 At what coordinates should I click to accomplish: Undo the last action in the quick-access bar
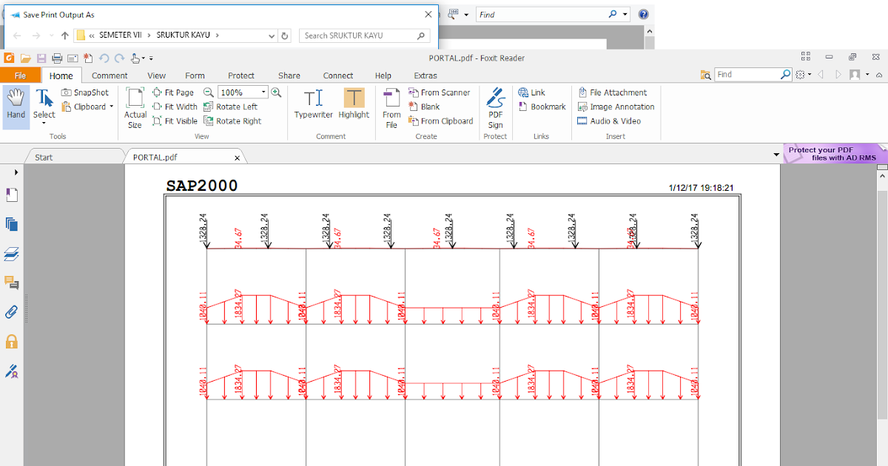pos(104,58)
